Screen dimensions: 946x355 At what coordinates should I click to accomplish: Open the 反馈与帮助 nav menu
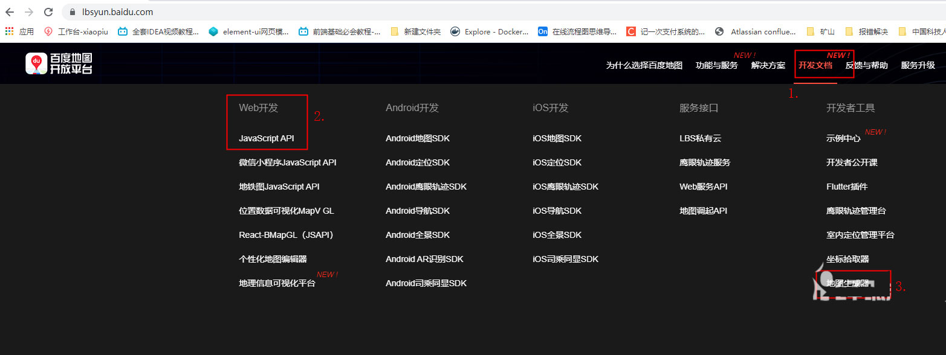867,65
